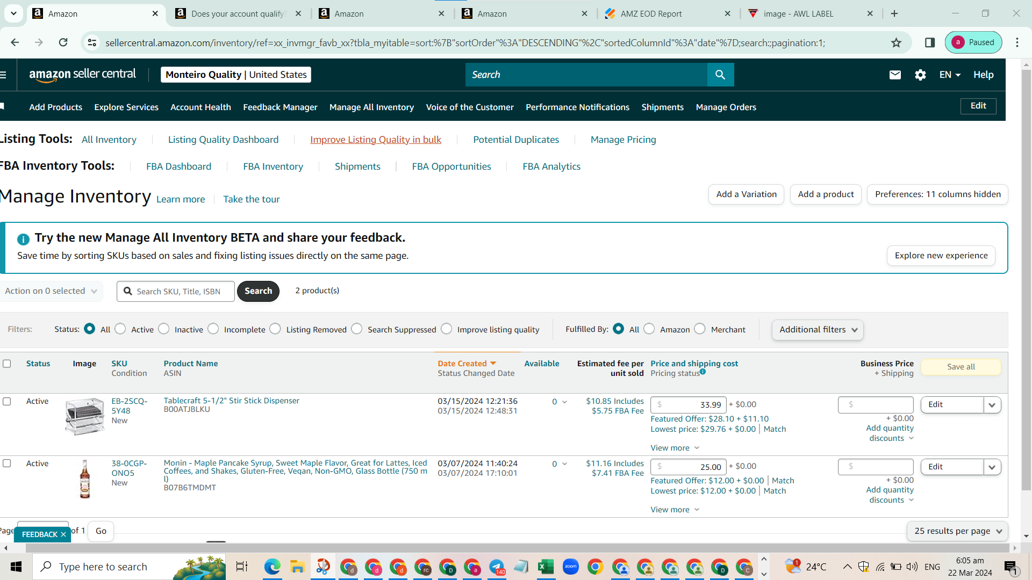Close the FEEDBACK tab with its X

coord(63,534)
